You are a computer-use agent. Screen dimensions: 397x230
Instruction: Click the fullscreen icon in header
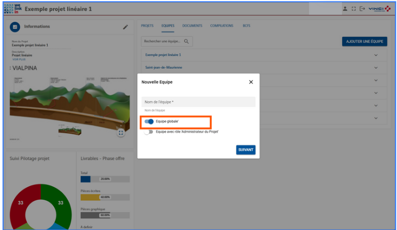(x=353, y=9)
